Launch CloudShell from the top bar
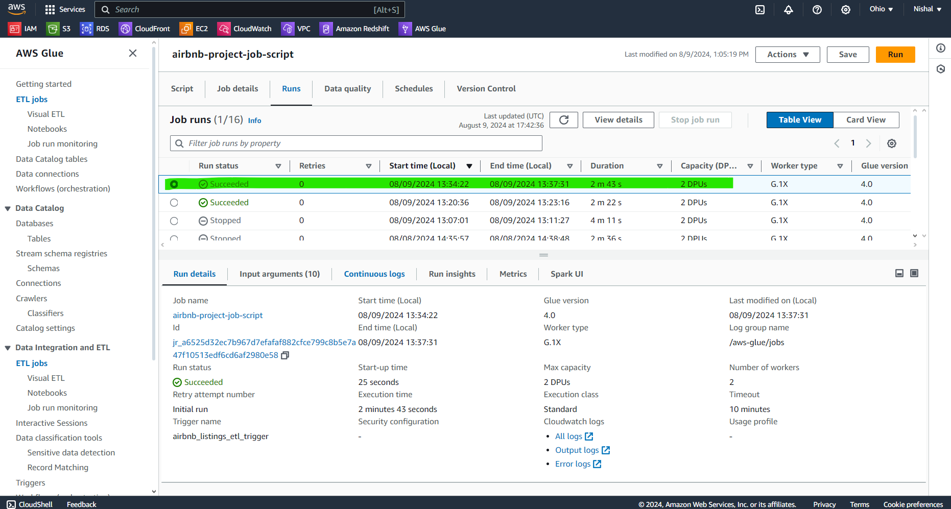Viewport: 951px width, 509px height. tap(760, 9)
